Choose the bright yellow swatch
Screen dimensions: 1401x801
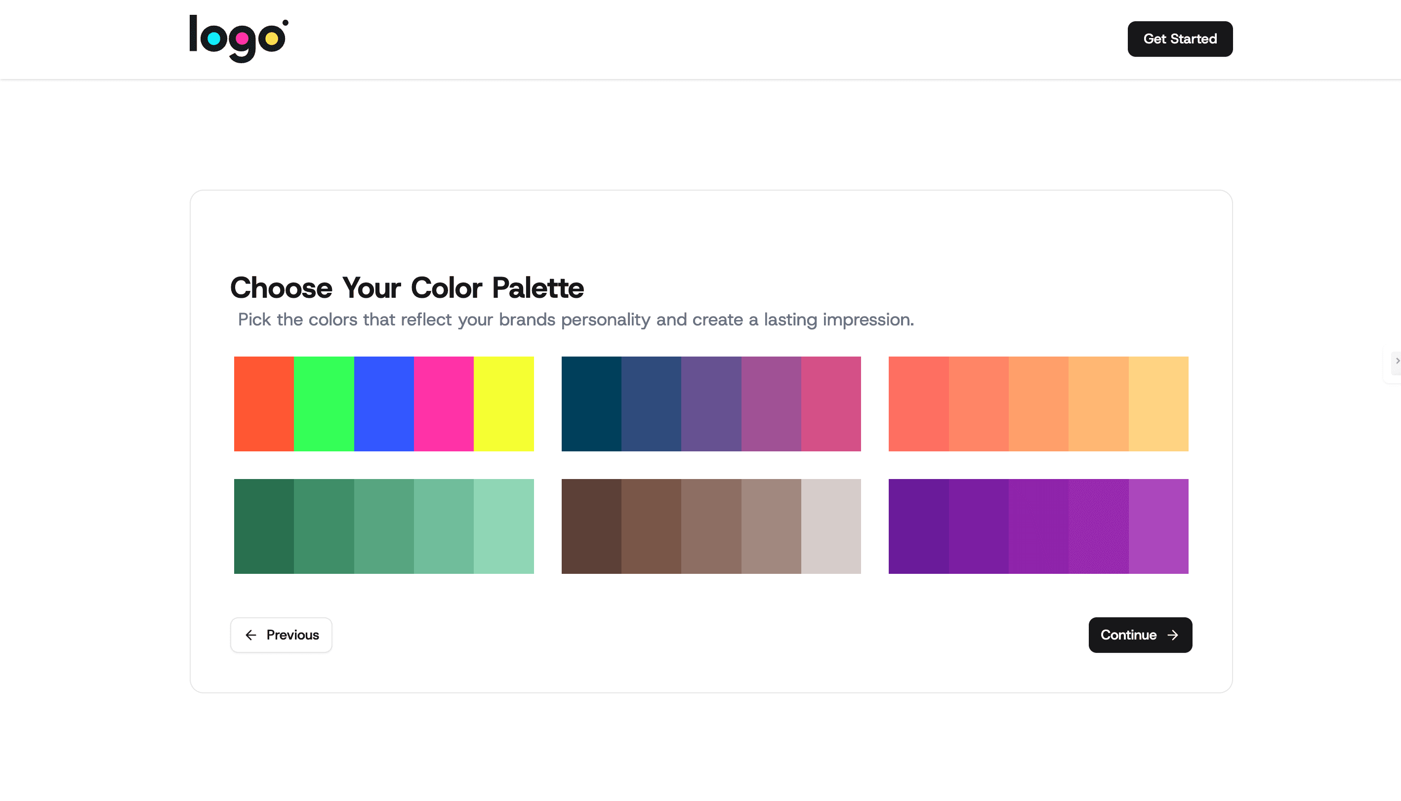coord(503,404)
